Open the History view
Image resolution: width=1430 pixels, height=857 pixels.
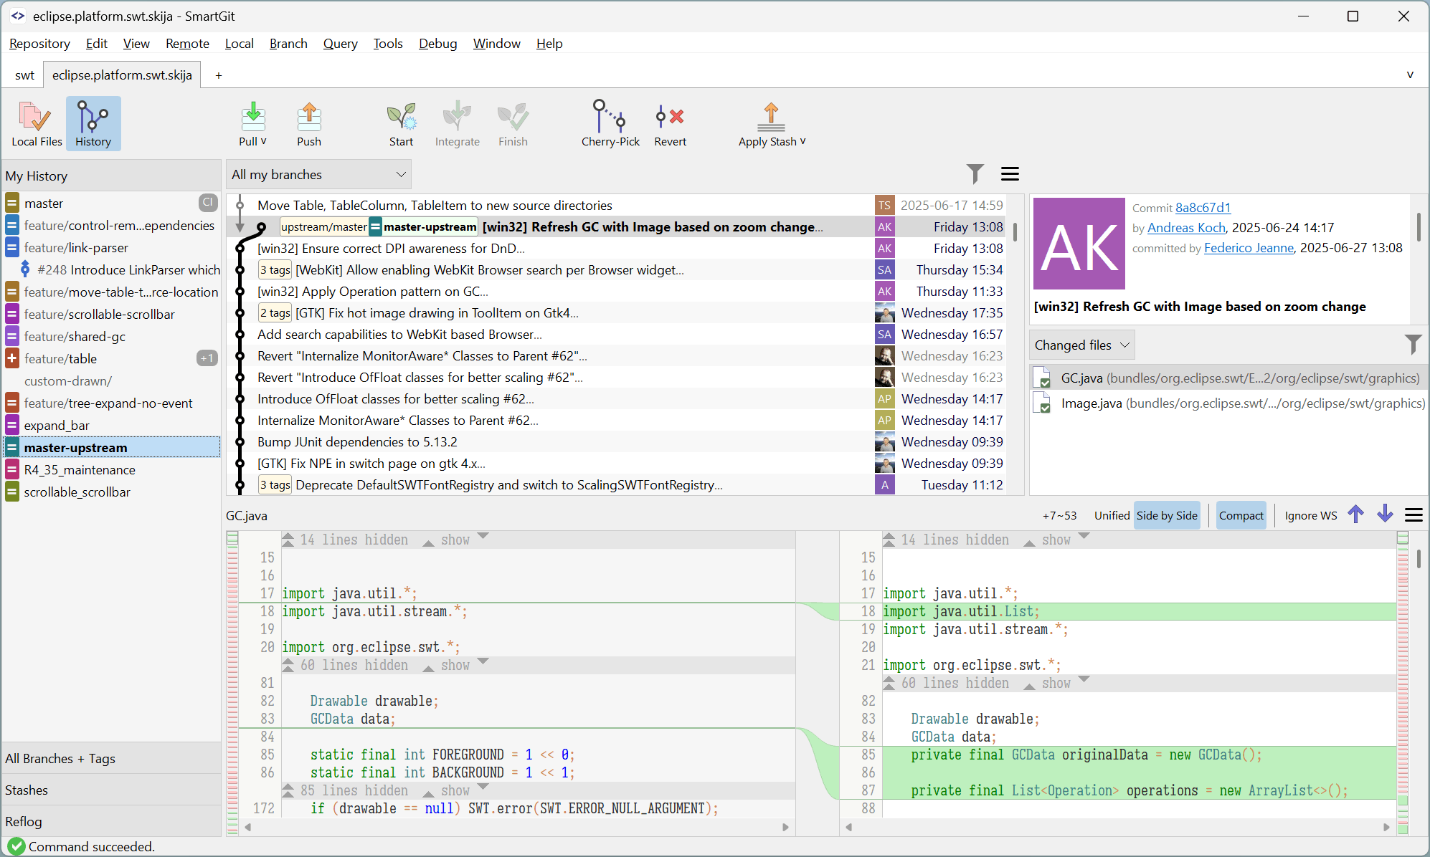pyautogui.click(x=93, y=123)
